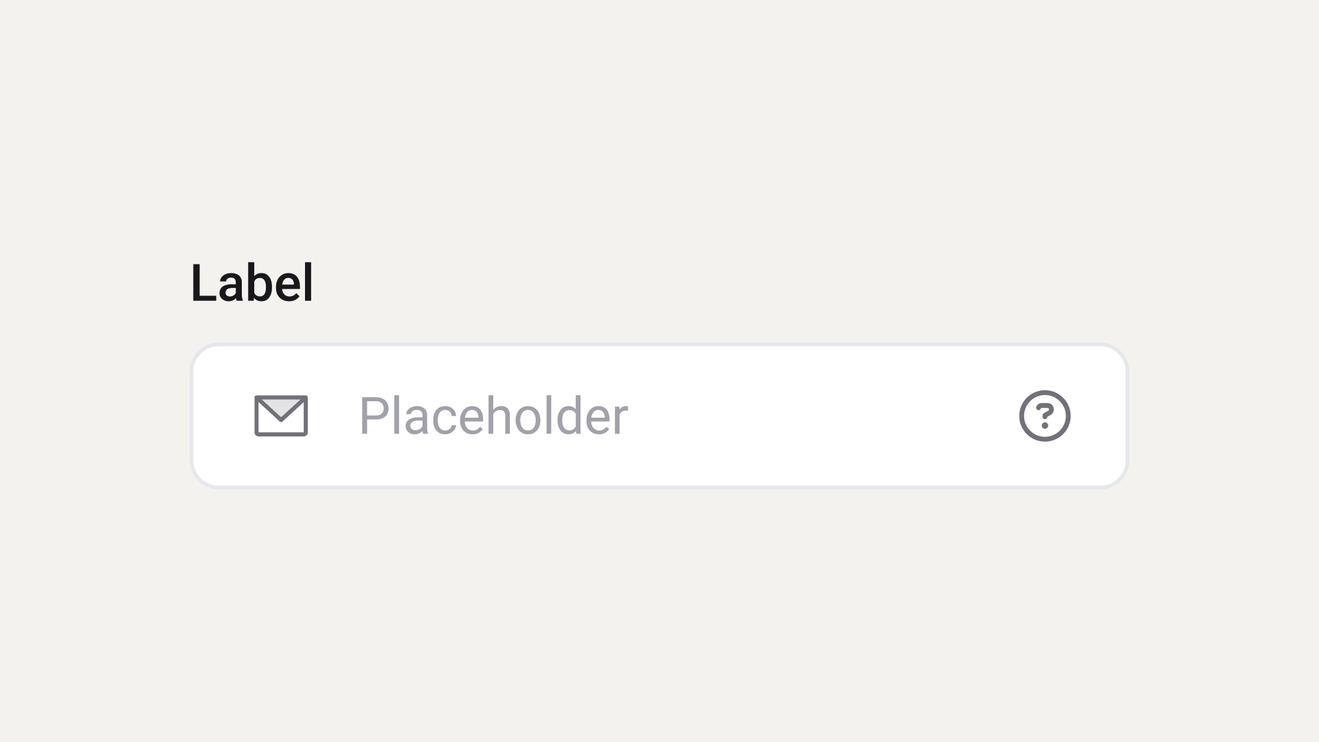The image size is (1319, 742).
Task: Select the email envelope icon in field
Action: [281, 416]
